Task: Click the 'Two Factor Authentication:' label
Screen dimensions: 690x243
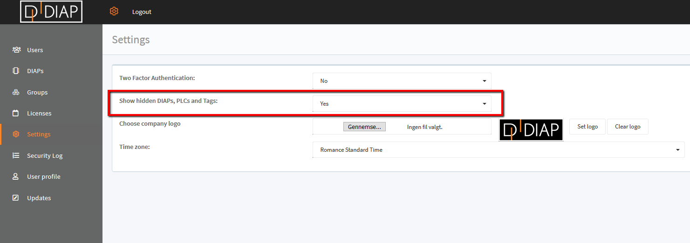Action: (157, 78)
